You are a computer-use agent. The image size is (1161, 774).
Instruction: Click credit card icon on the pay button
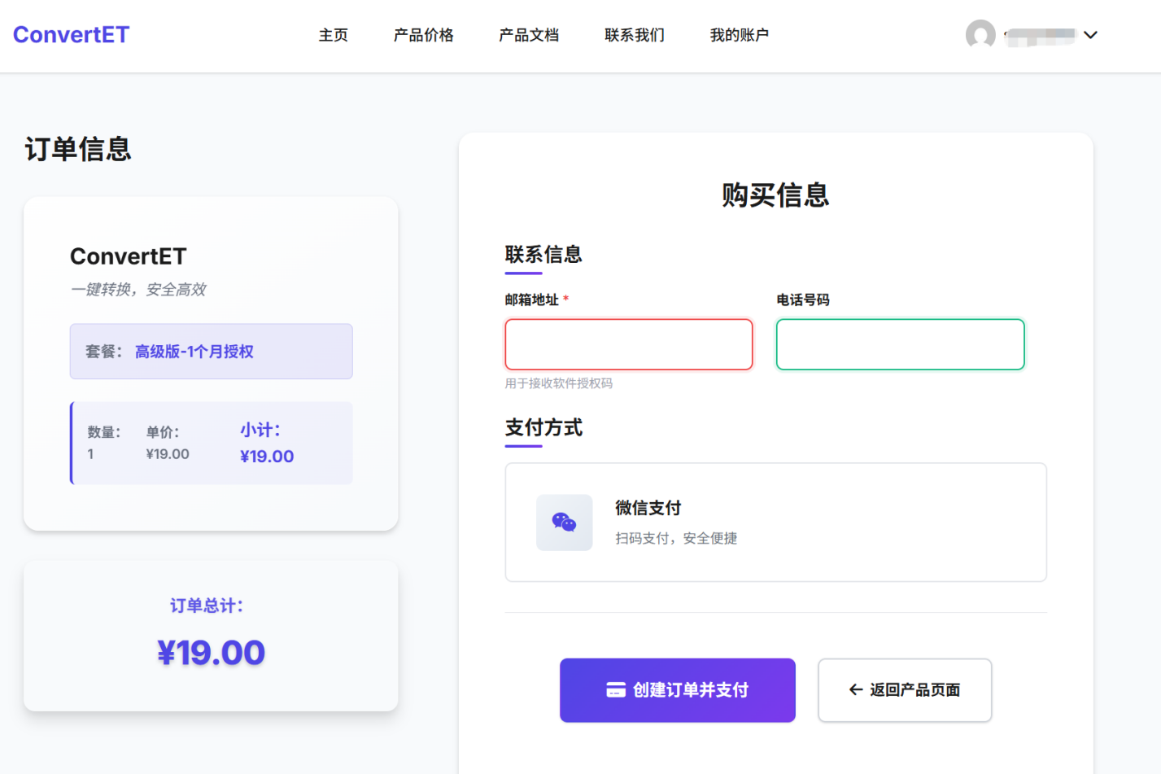coord(616,690)
